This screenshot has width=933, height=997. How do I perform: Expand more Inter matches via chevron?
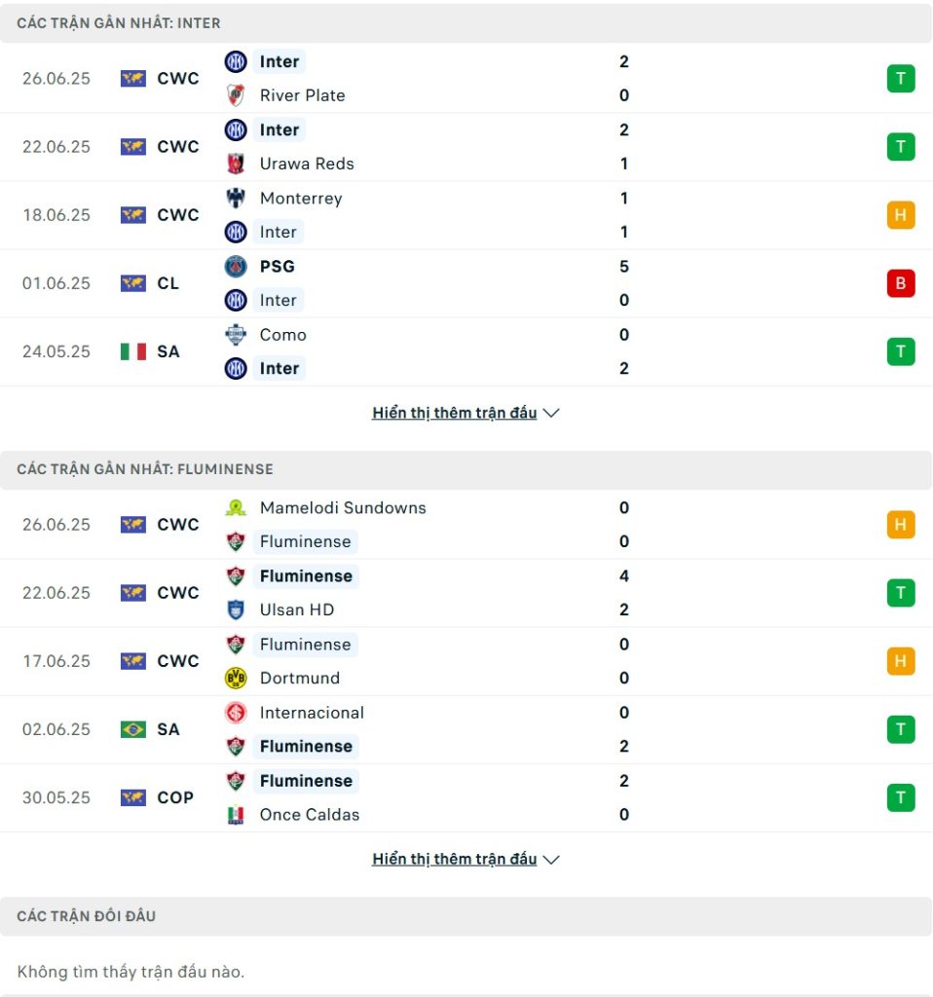pos(551,413)
